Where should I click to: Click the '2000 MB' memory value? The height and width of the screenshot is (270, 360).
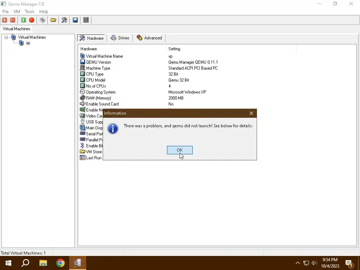pos(176,98)
